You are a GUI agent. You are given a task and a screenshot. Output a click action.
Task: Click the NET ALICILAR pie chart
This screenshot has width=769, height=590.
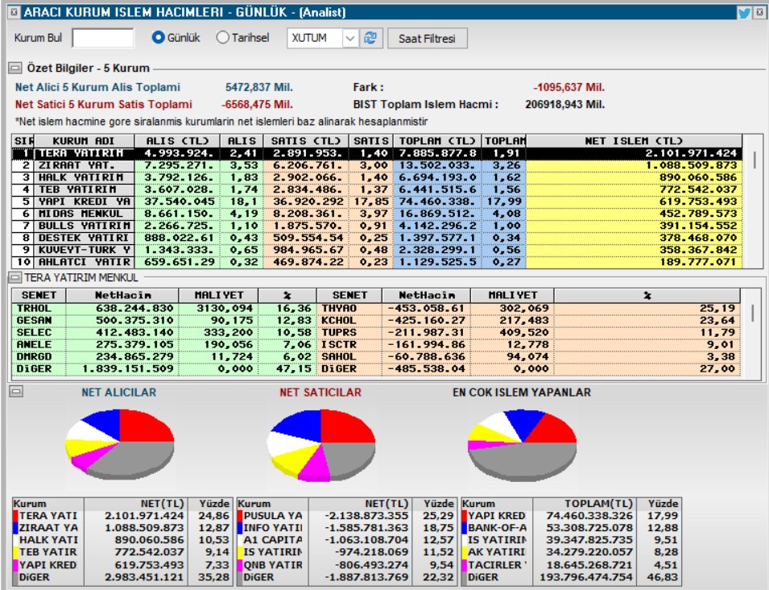click(x=120, y=443)
